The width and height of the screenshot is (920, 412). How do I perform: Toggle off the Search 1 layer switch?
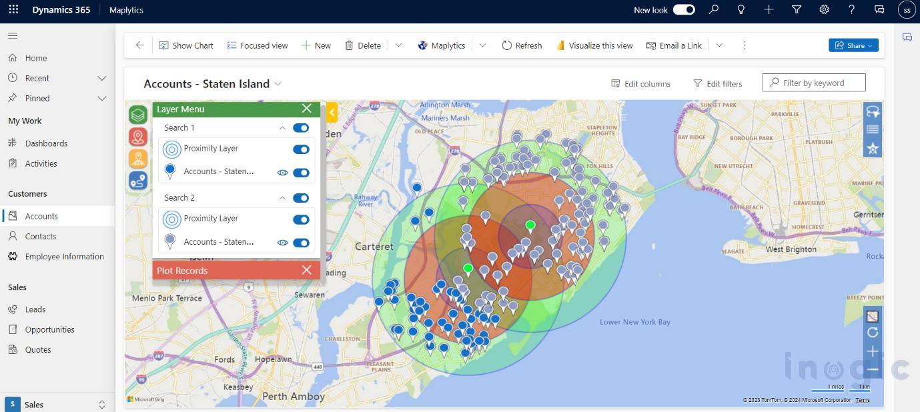click(x=301, y=128)
